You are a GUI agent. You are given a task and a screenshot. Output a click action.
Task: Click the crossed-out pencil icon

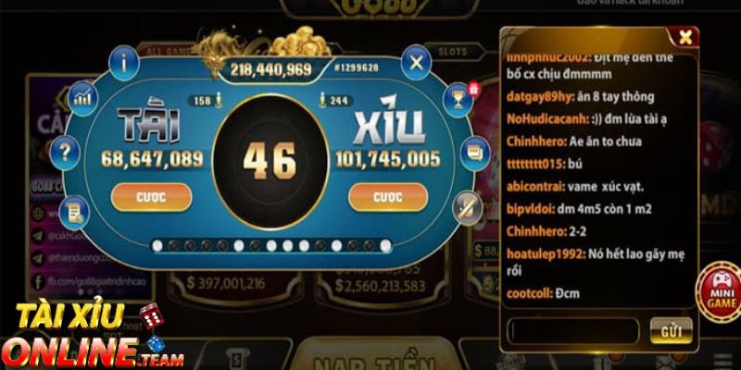[468, 207]
